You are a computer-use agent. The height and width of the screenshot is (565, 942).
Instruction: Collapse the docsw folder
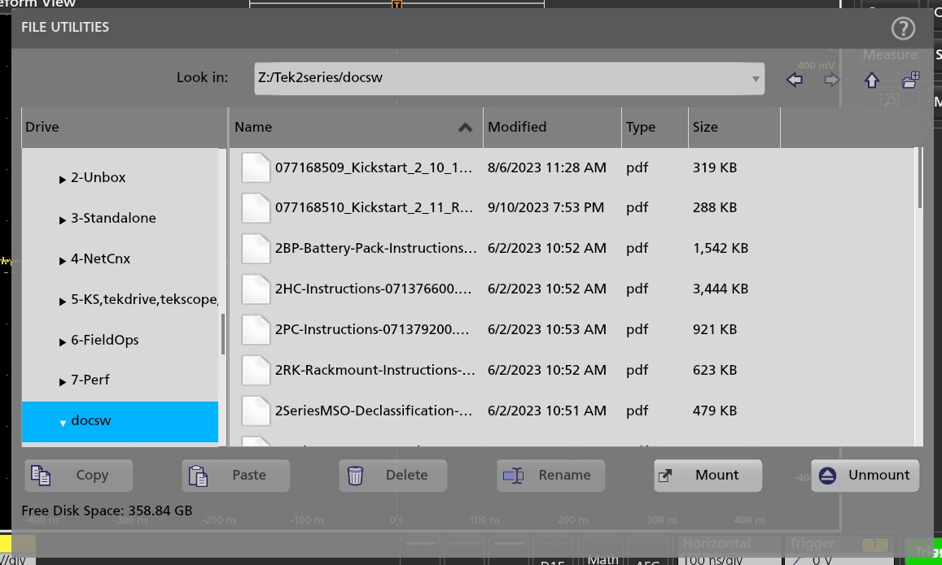(63, 423)
